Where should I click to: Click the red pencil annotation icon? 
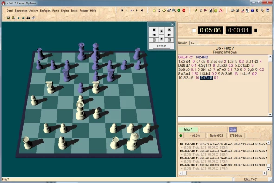click(242, 11)
